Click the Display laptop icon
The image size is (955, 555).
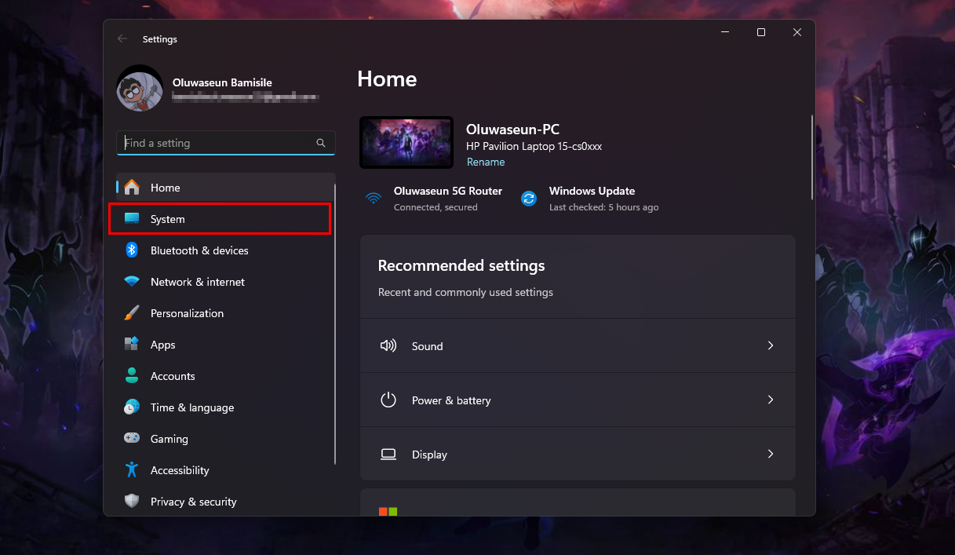pyautogui.click(x=388, y=454)
